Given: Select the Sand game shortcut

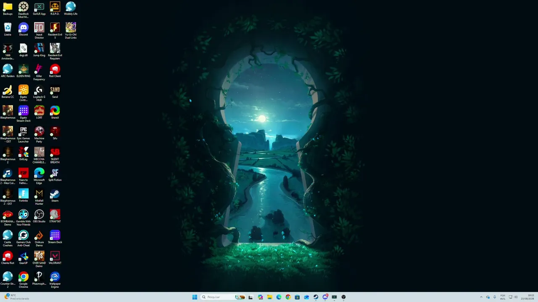Looking at the screenshot, I should [x=55, y=92].
